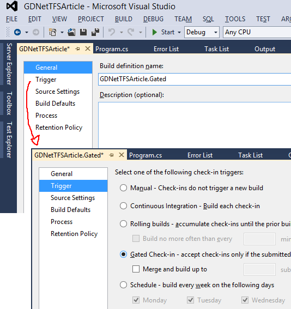Select the Manual trigger radio button
Image resolution: width=291 pixels, height=309 pixels.
pyautogui.click(x=123, y=188)
